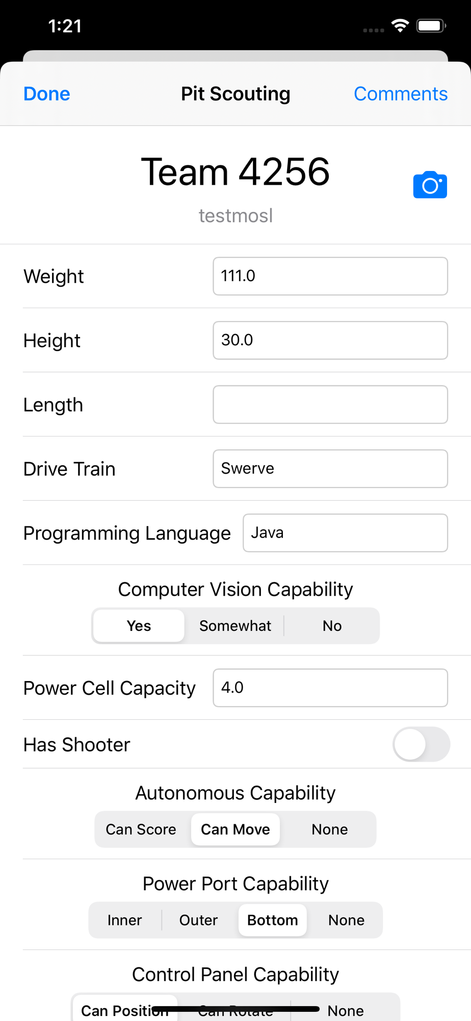
Task: Select Somewhat for Computer Vision Capability
Action: point(235,626)
